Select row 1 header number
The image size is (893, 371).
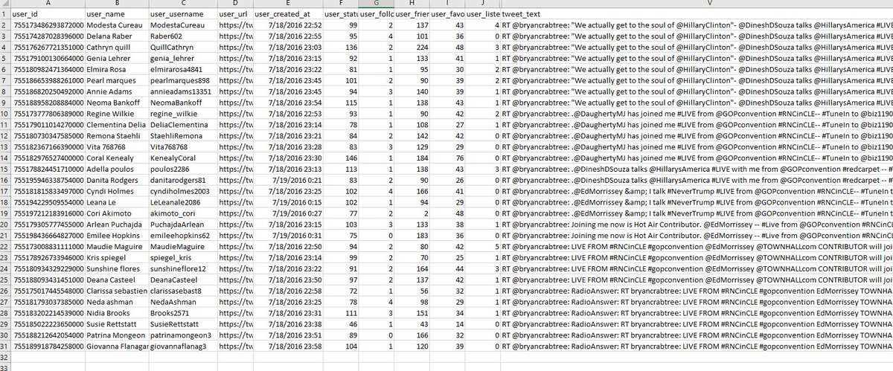click(x=6, y=14)
